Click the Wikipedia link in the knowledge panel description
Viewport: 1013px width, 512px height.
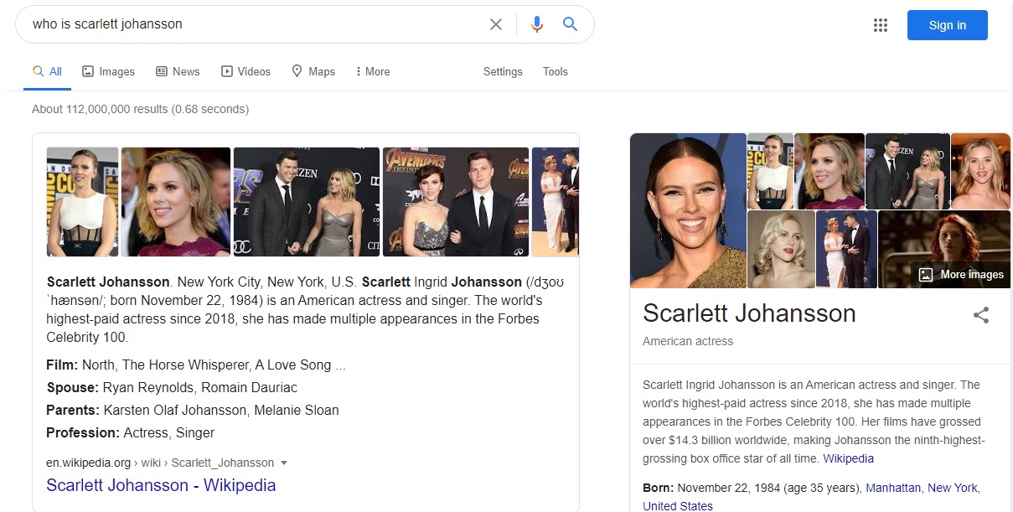pyautogui.click(x=848, y=458)
